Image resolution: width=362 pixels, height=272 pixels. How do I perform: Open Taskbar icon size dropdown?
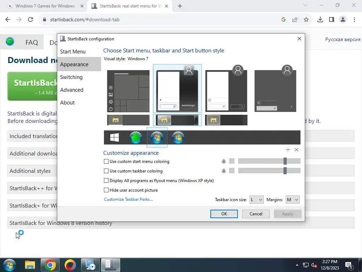point(257,200)
